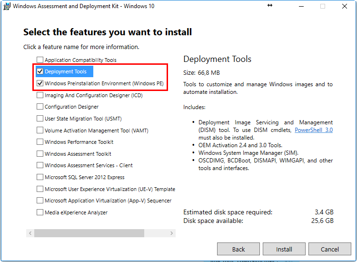Viewport: 357px width, 262px height.
Task: Cancel the installation setup
Action: 329,249
